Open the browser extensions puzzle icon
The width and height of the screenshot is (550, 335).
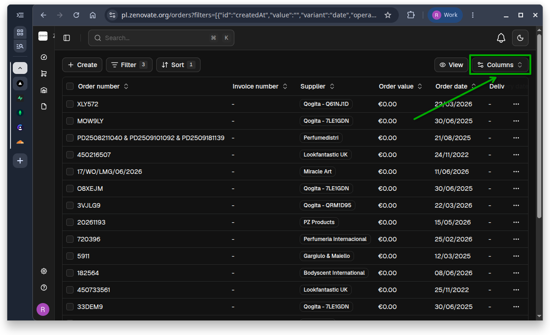[411, 15]
